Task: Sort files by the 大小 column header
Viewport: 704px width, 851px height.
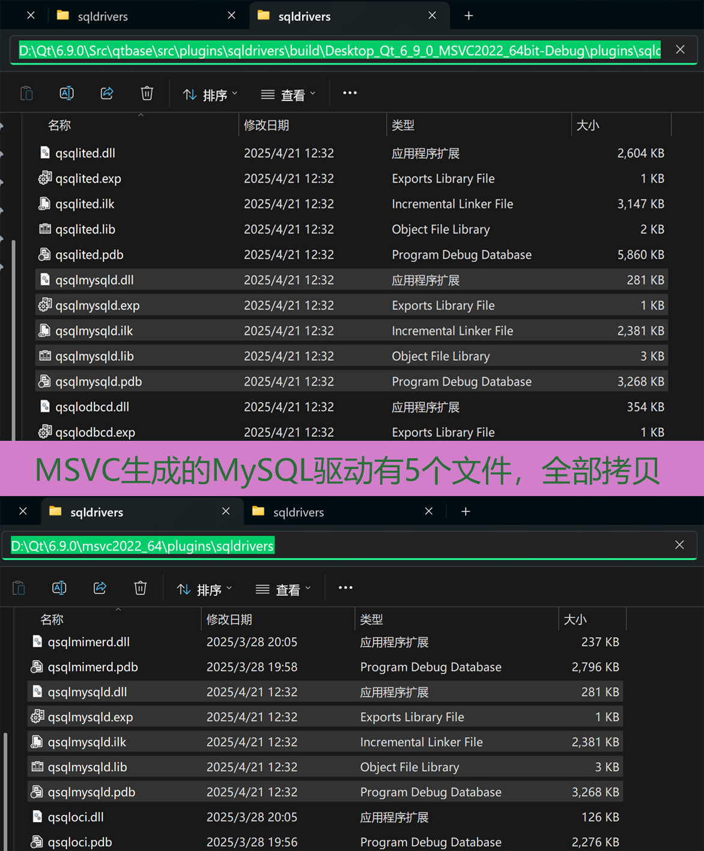Action: (x=588, y=125)
